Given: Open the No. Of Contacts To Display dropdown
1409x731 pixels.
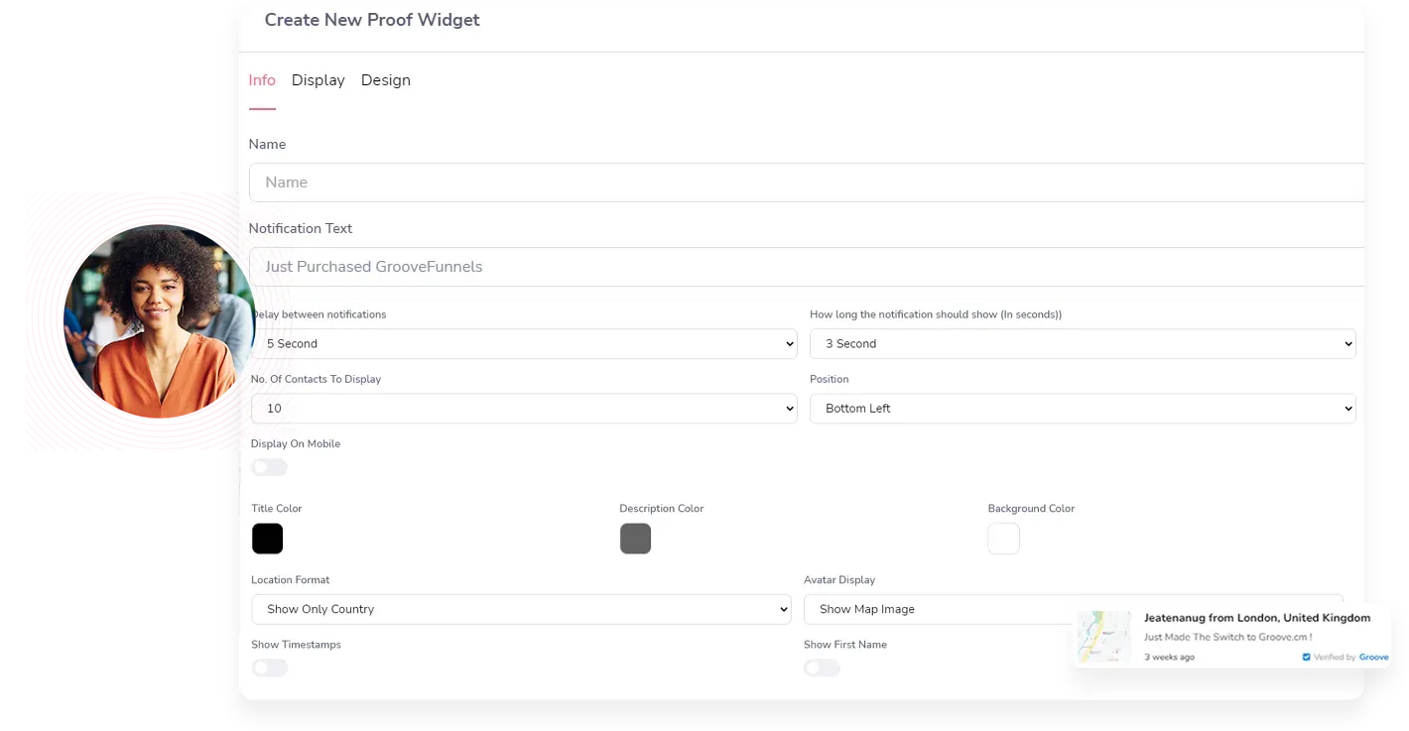Looking at the screenshot, I should (524, 409).
